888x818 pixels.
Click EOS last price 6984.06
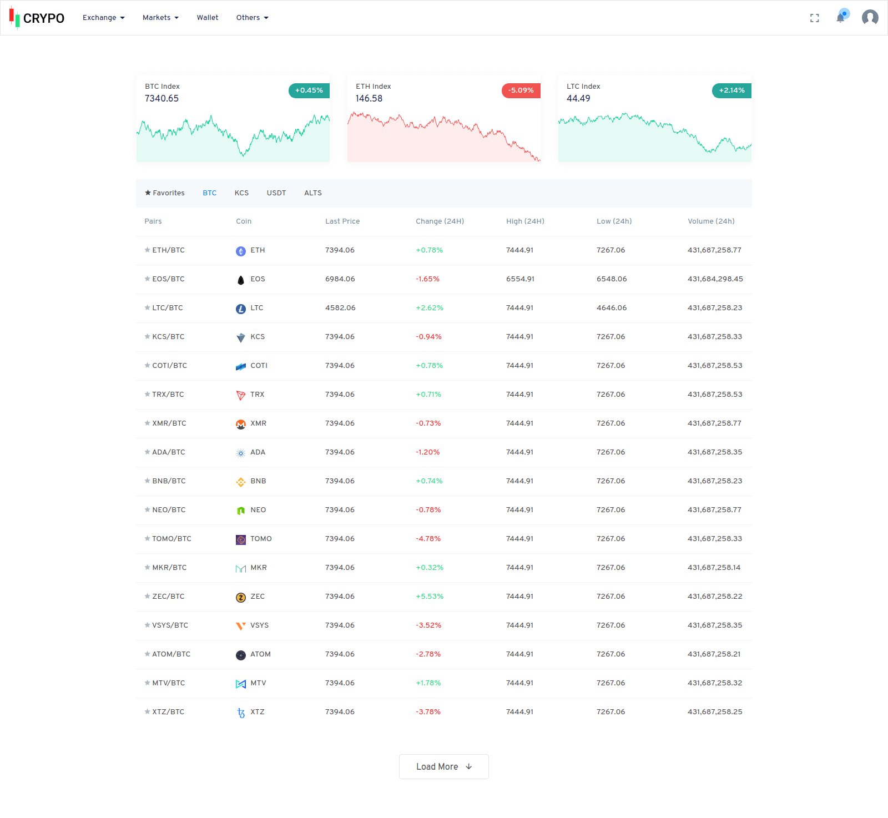[340, 279]
